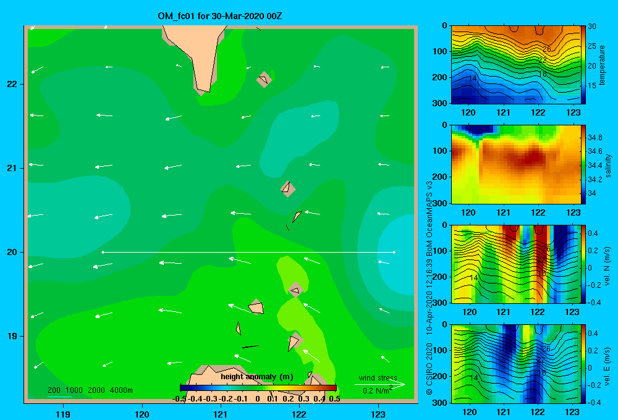
Task: Click the wind stress reference arrow
Action: coord(380,384)
